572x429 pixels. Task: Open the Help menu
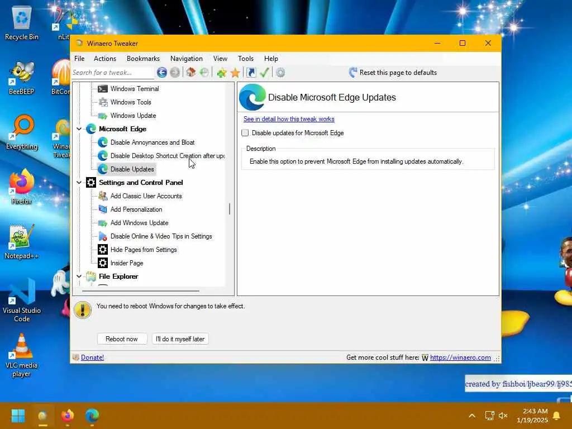pyautogui.click(x=271, y=58)
